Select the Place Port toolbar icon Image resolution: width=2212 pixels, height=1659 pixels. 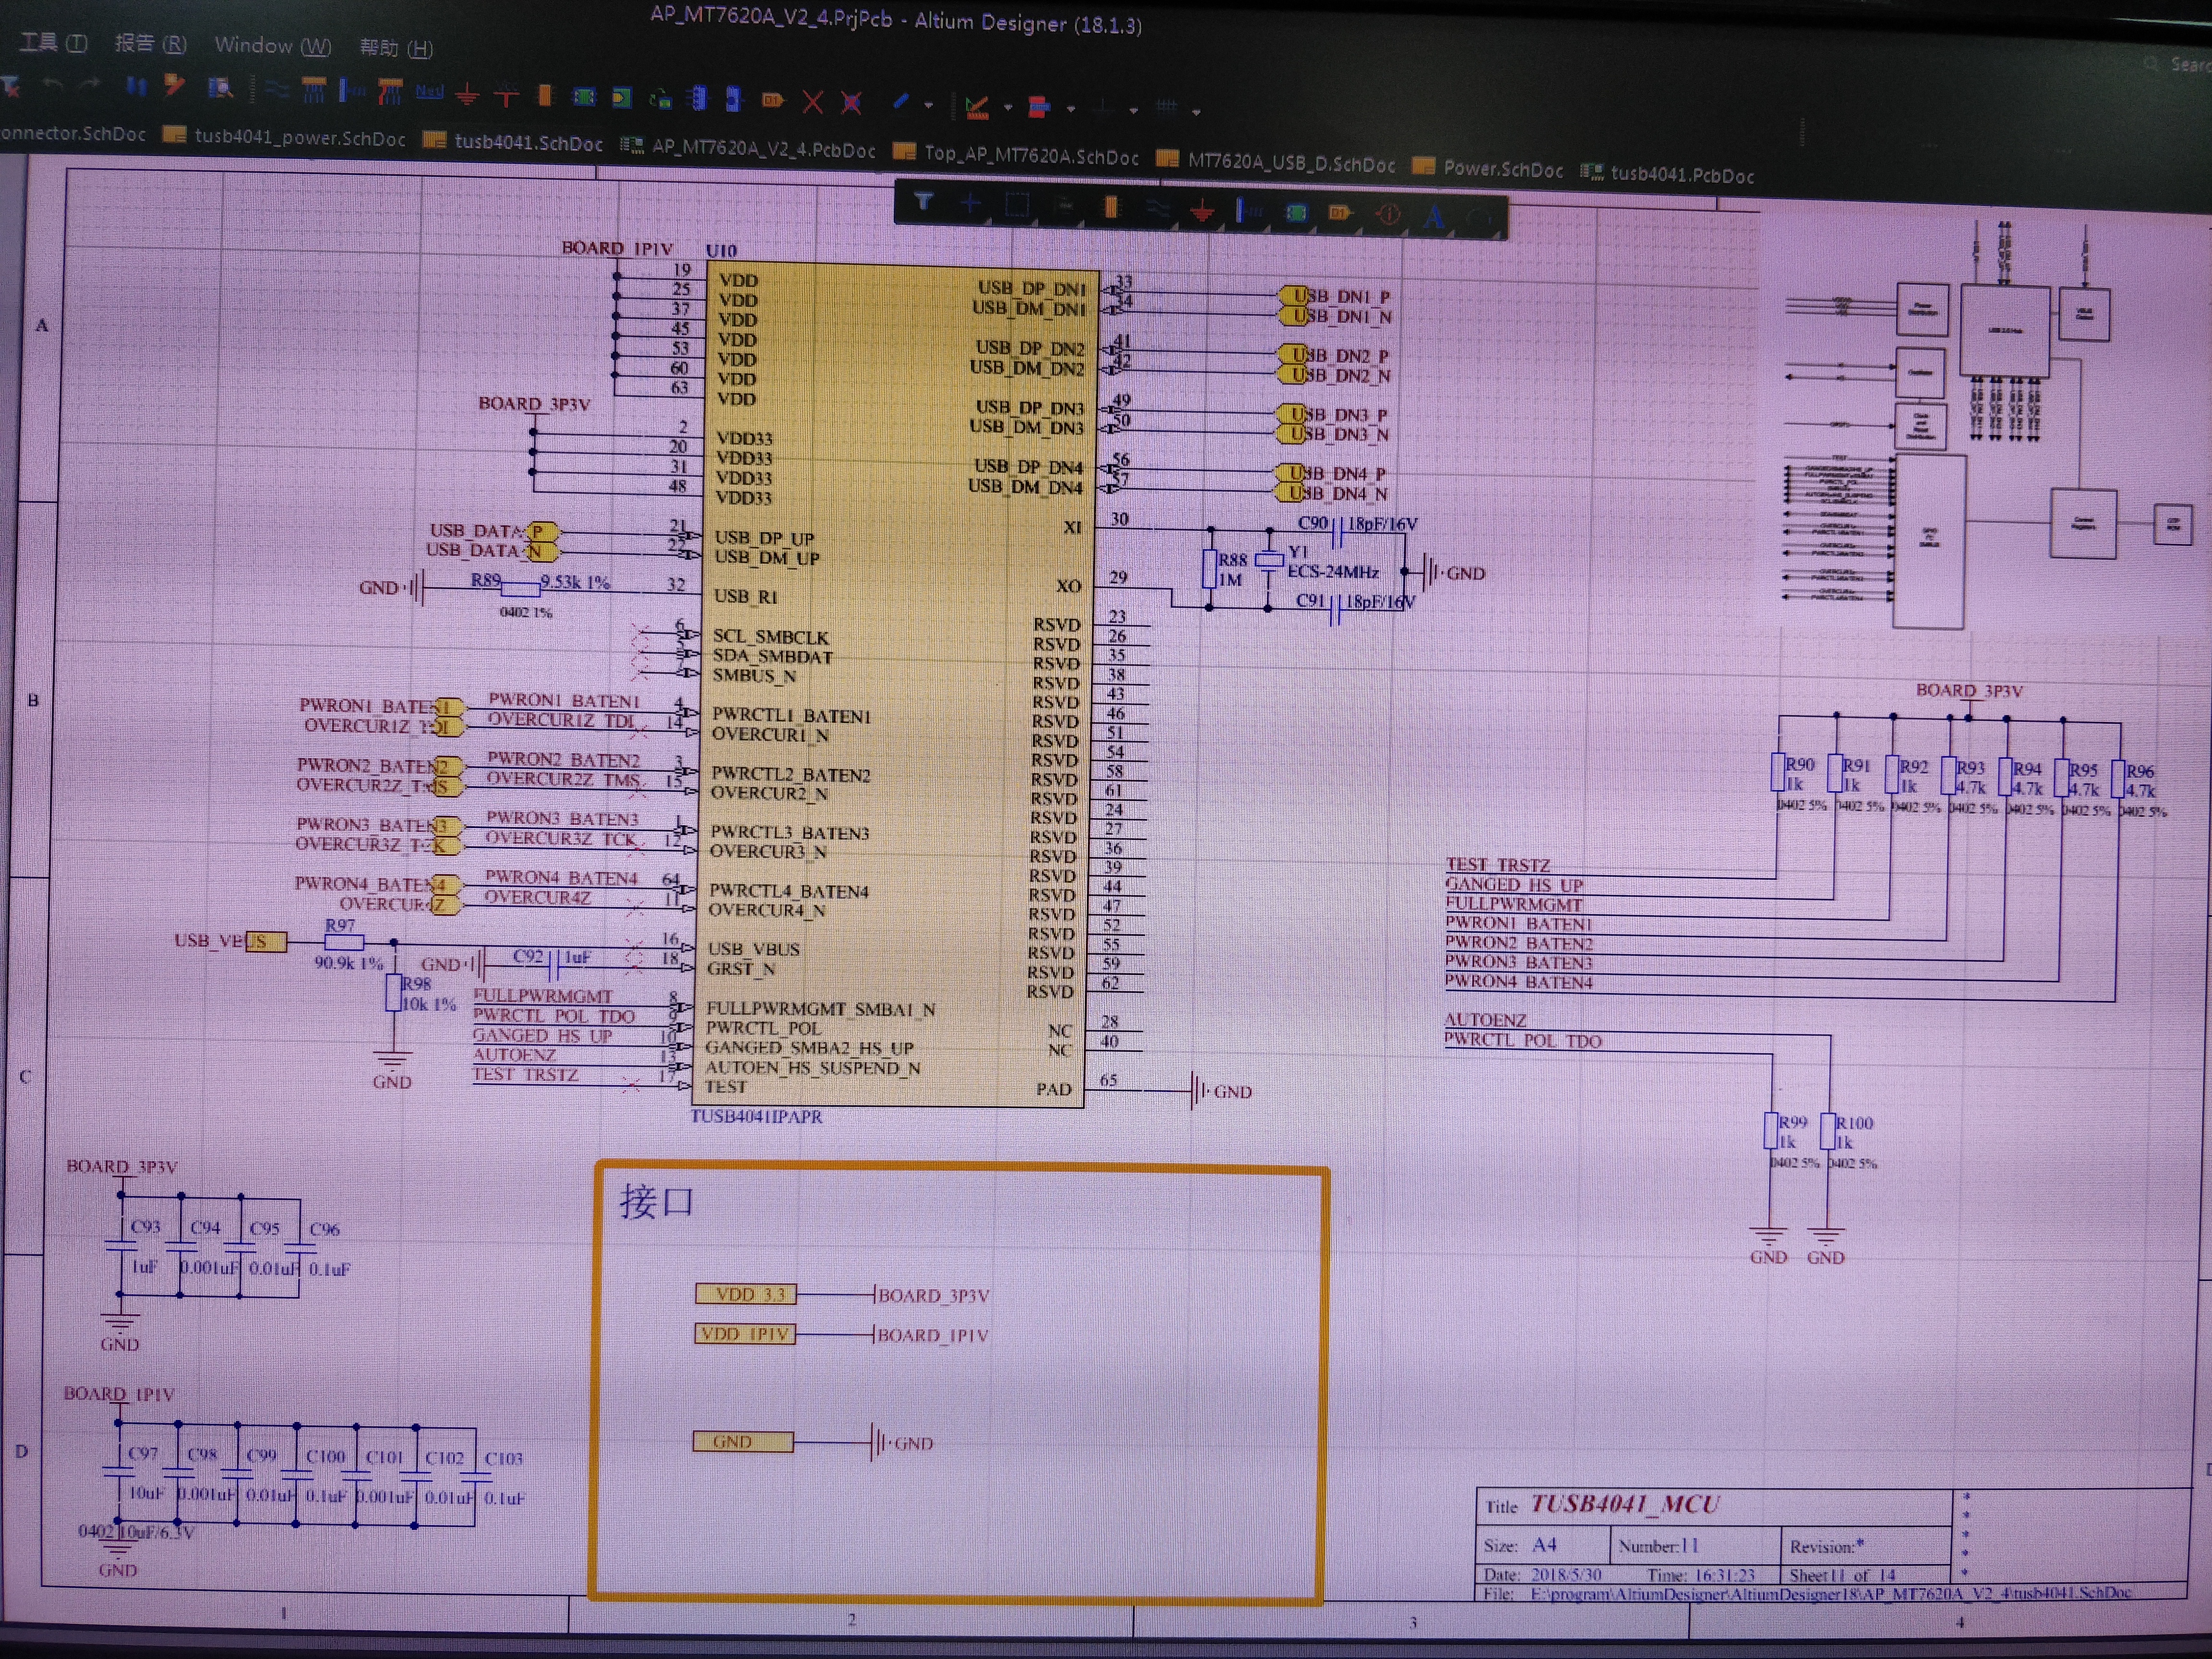point(772,99)
